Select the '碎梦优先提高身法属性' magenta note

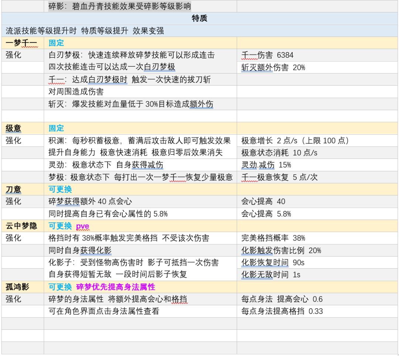tap(116, 287)
